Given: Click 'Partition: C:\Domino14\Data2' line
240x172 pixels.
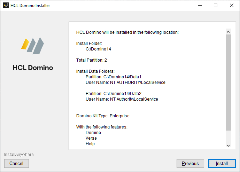Looking at the screenshot, I should 114,94.
